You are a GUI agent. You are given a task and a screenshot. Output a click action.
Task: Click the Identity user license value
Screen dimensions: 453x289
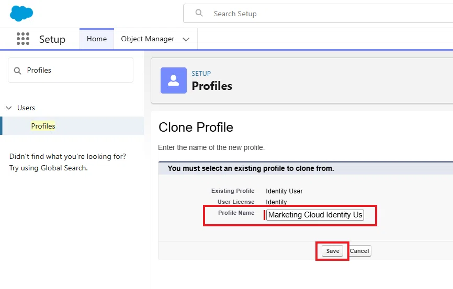coord(277,202)
